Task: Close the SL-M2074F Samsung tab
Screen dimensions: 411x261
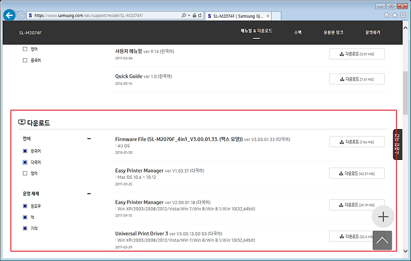Action: coord(268,16)
